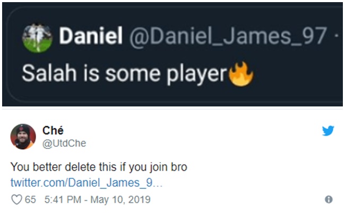Viewport: 345px width, 215px height.
Task: Click the 65 likes count
Action: coord(30,200)
